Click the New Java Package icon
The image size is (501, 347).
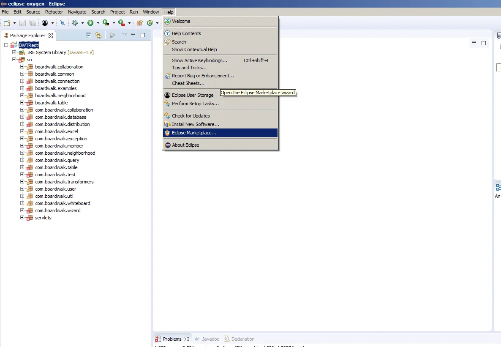pos(140,23)
